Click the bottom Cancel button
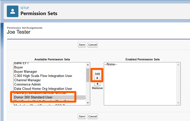Viewport: 190px width, 121px height. (x=92, y=116)
